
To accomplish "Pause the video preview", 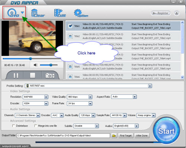I will [x=16, y=75].
